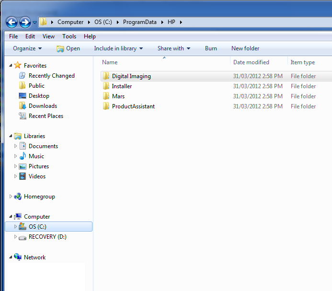Open Recent Places in Favorites

point(46,116)
